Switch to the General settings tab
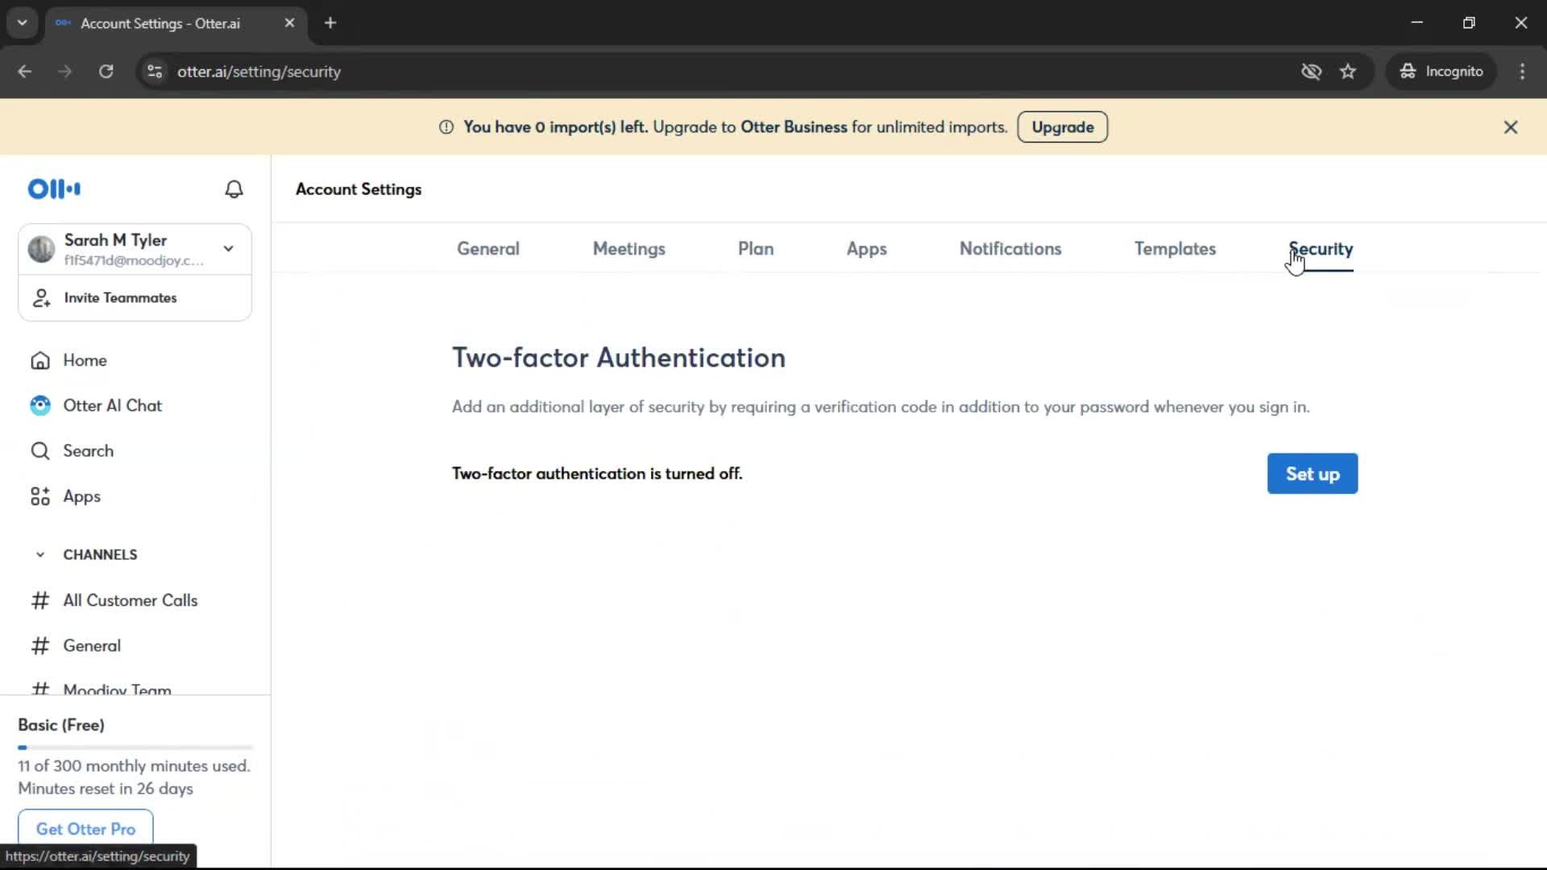This screenshot has height=870, width=1547. (488, 249)
